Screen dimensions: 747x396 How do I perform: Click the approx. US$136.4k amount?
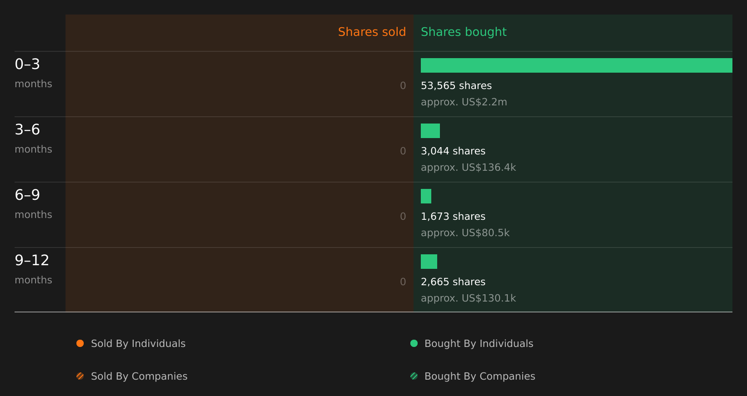pyautogui.click(x=469, y=168)
